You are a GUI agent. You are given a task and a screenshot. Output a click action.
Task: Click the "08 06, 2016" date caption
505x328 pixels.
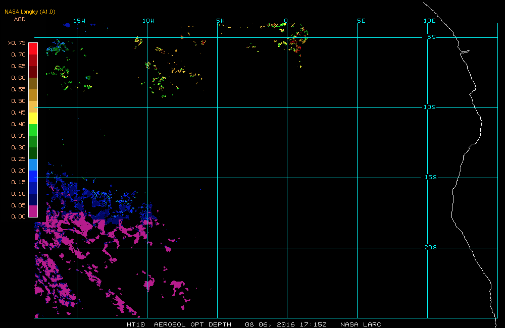pos(270,324)
